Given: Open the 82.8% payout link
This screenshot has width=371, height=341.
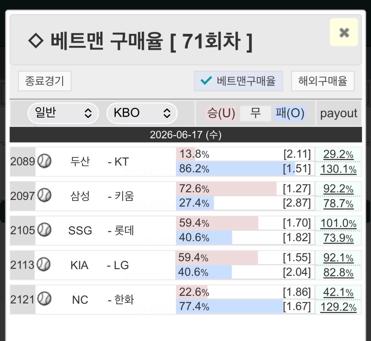Looking at the screenshot, I should pyautogui.click(x=338, y=272).
